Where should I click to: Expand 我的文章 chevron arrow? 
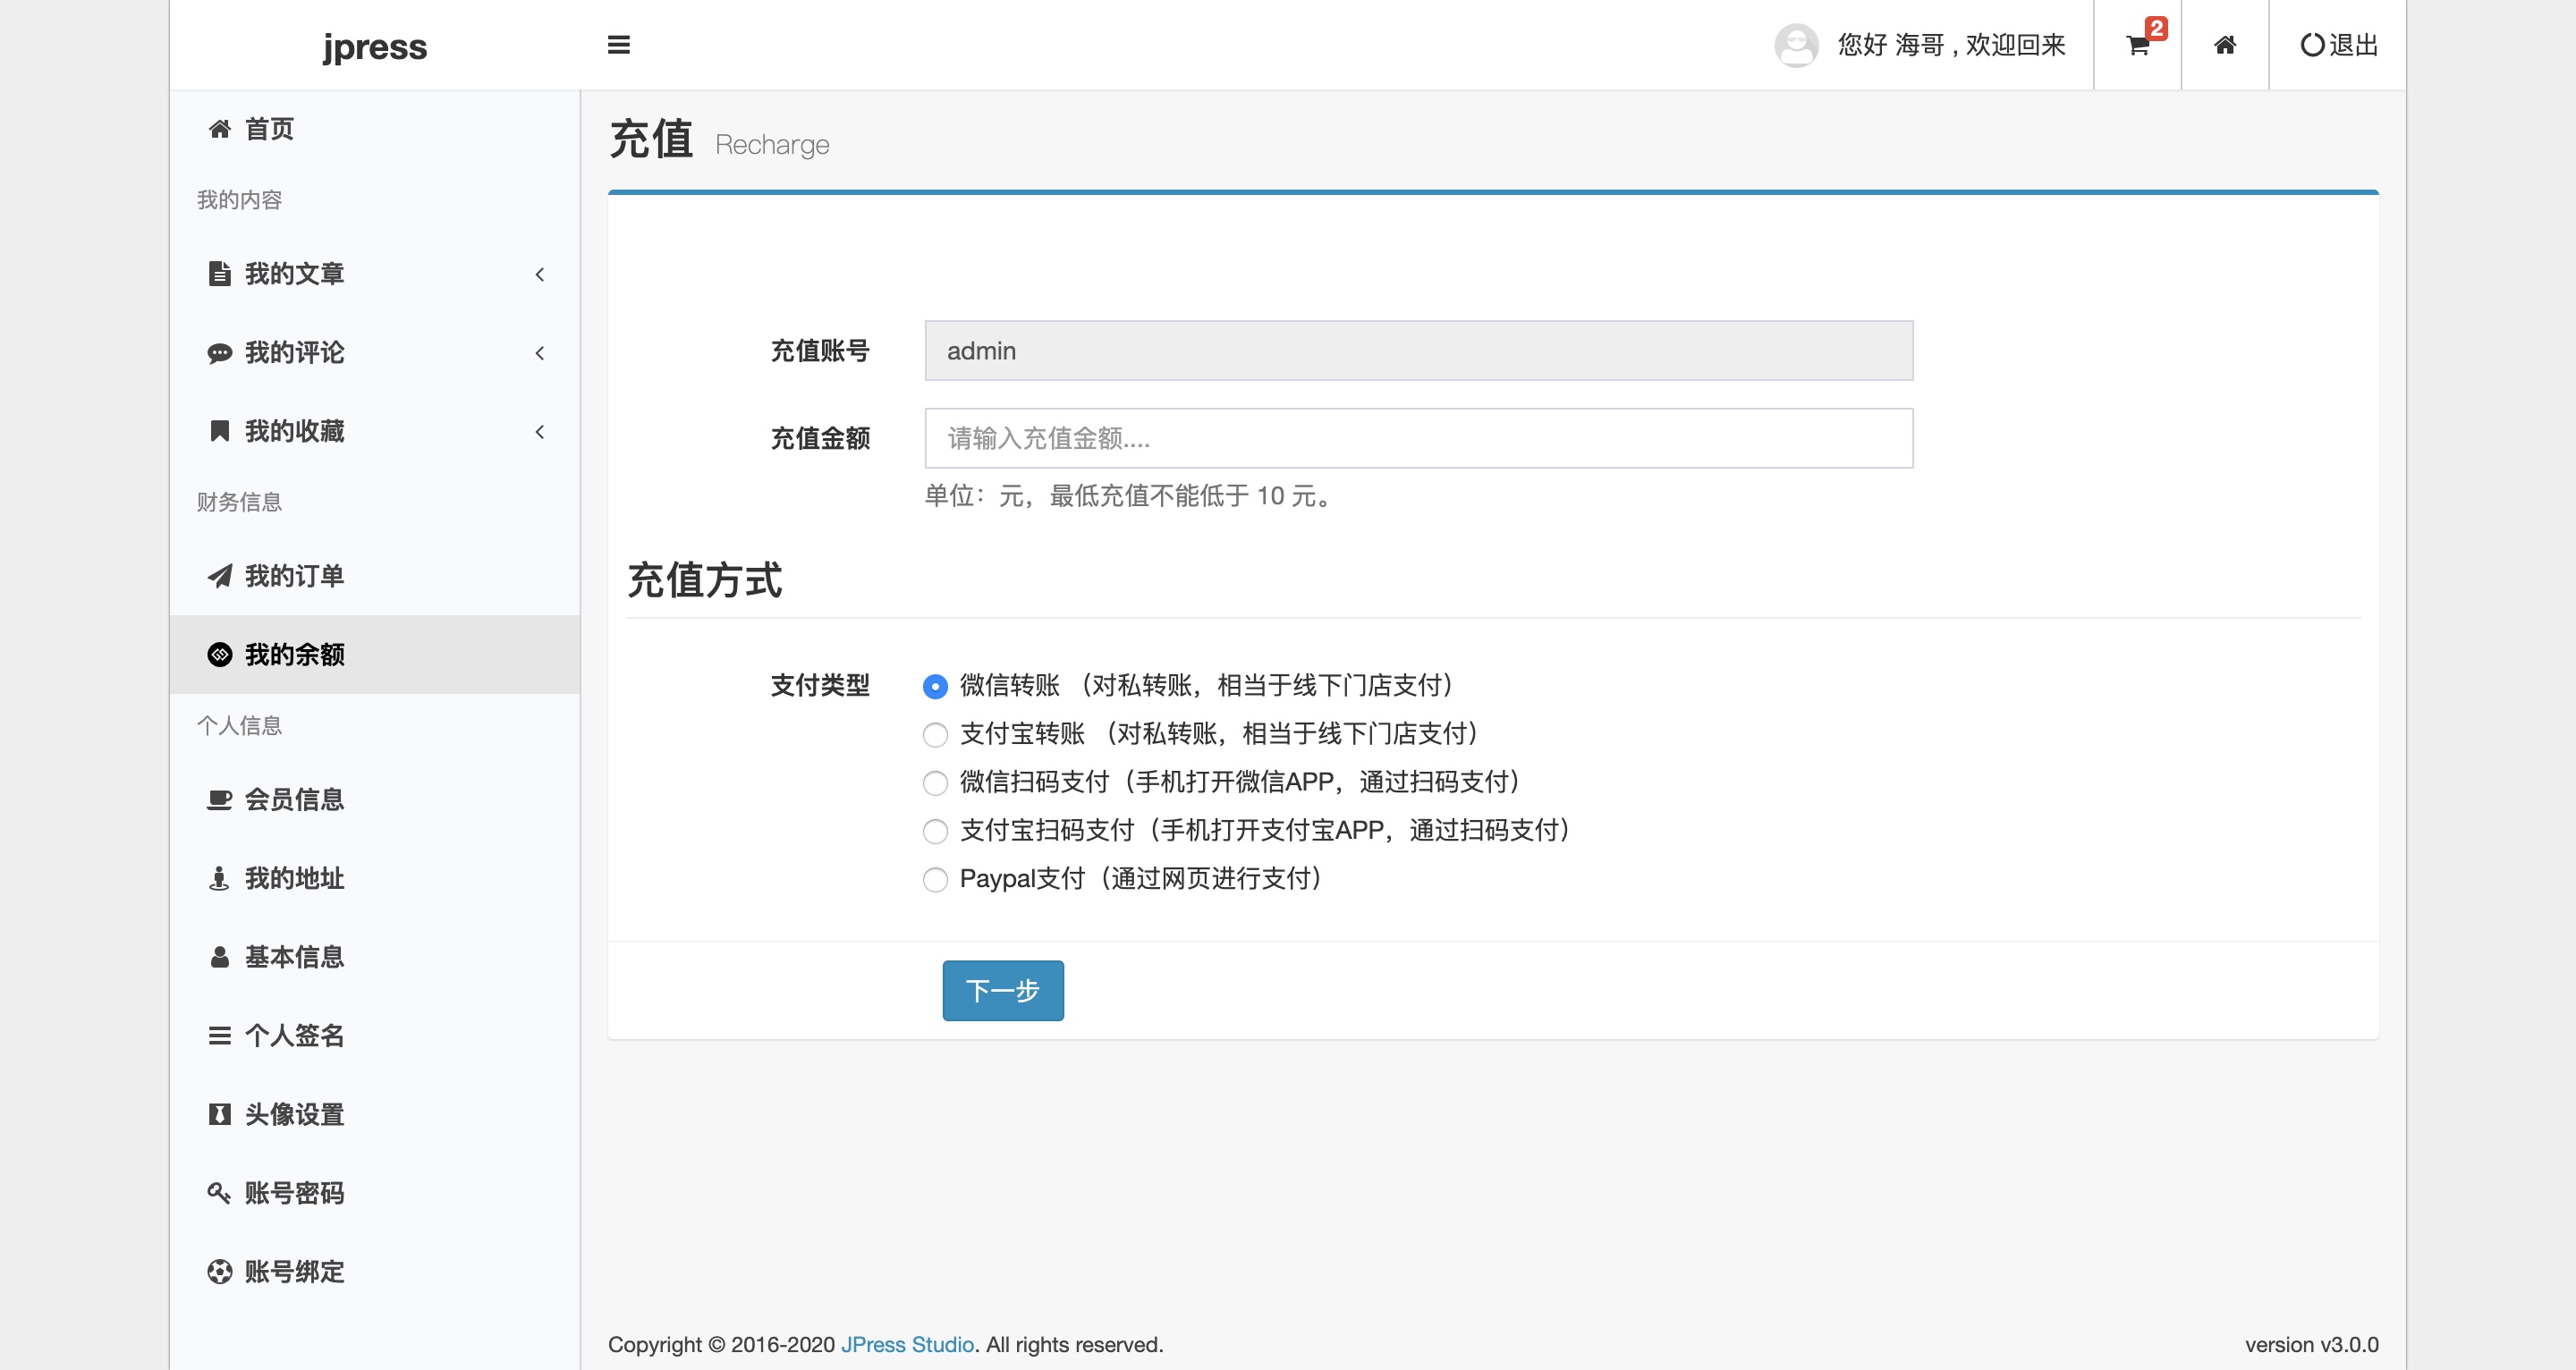(540, 274)
